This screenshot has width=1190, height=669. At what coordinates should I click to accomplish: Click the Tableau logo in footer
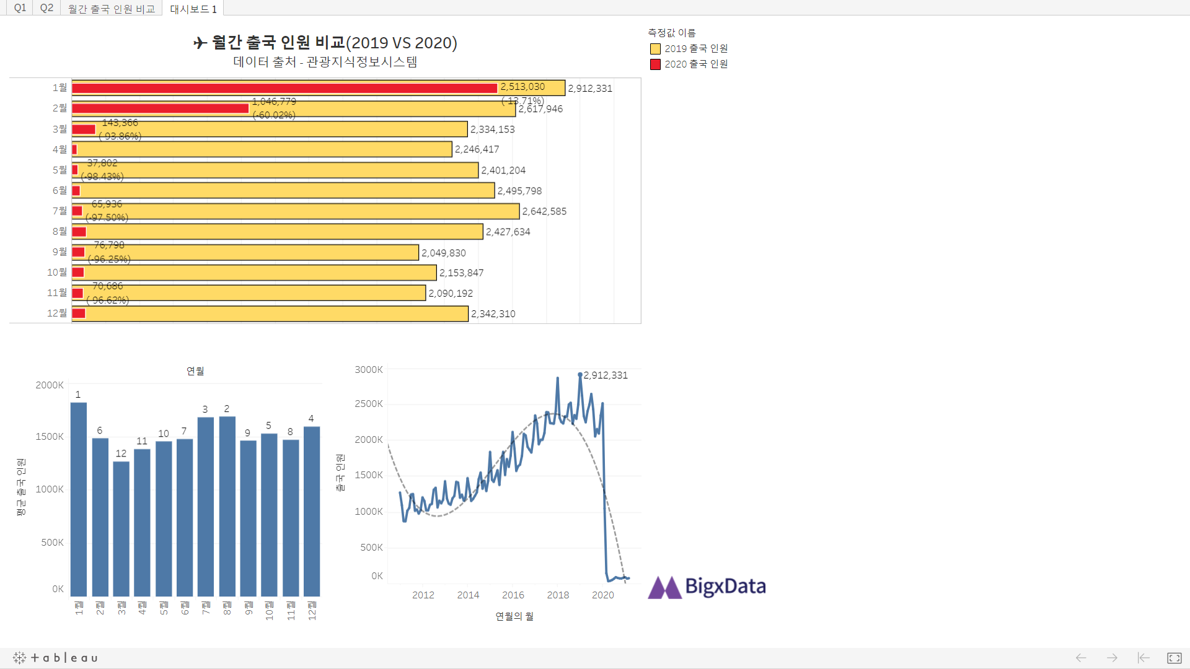coord(55,658)
